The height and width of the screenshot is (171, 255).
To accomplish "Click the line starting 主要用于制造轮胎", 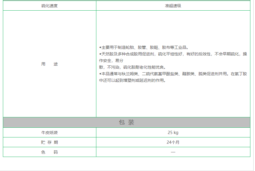I will pyautogui.click(x=144, y=47).
